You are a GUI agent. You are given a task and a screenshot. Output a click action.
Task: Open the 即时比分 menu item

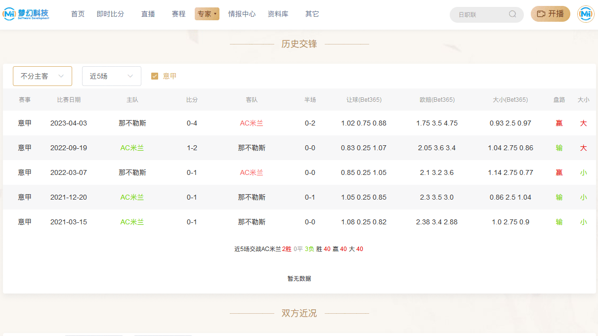pyautogui.click(x=110, y=14)
